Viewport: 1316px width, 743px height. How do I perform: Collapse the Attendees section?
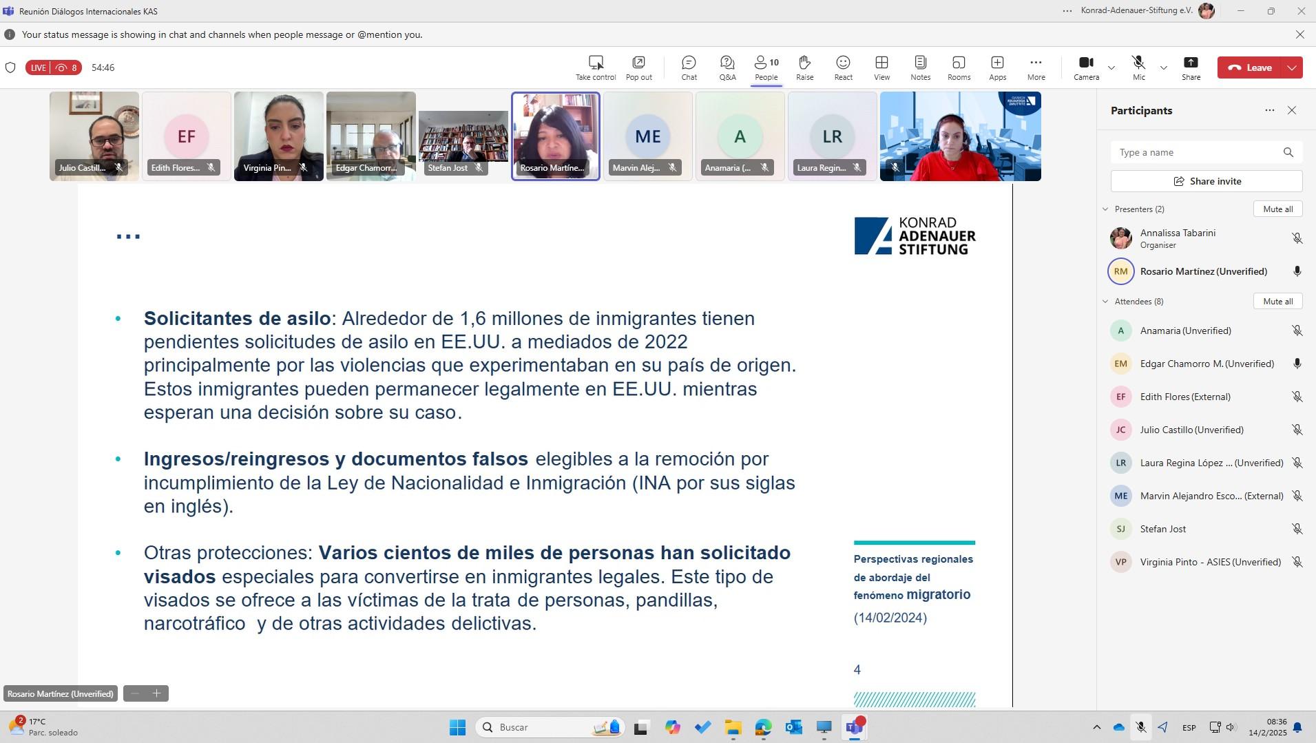pos(1106,302)
